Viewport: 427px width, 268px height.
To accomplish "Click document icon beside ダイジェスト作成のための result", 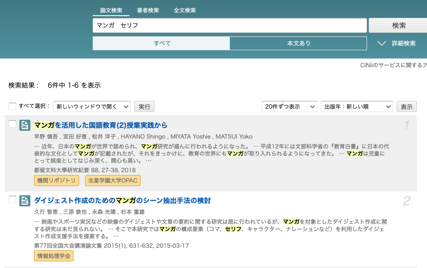I will coord(25,201).
